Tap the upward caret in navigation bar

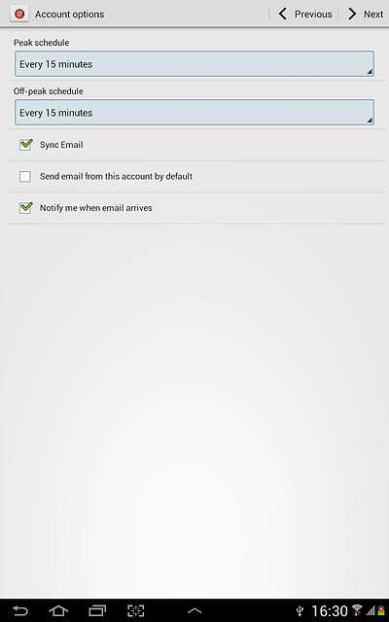[194, 611]
